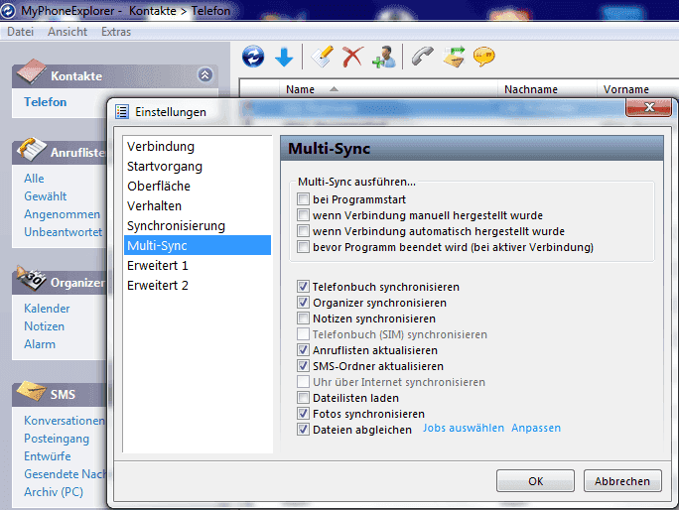Open Notizen in Organizer

[x=44, y=326]
